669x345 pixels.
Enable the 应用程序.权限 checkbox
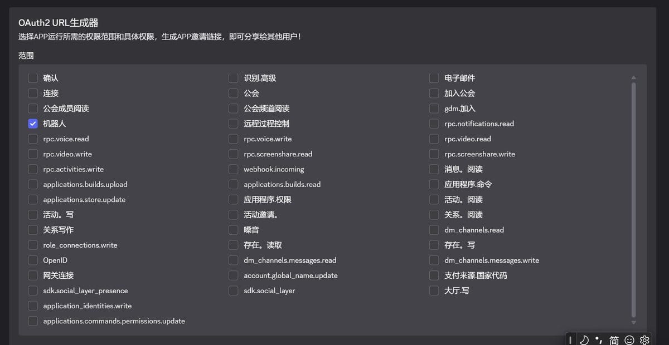click(234, 199)
